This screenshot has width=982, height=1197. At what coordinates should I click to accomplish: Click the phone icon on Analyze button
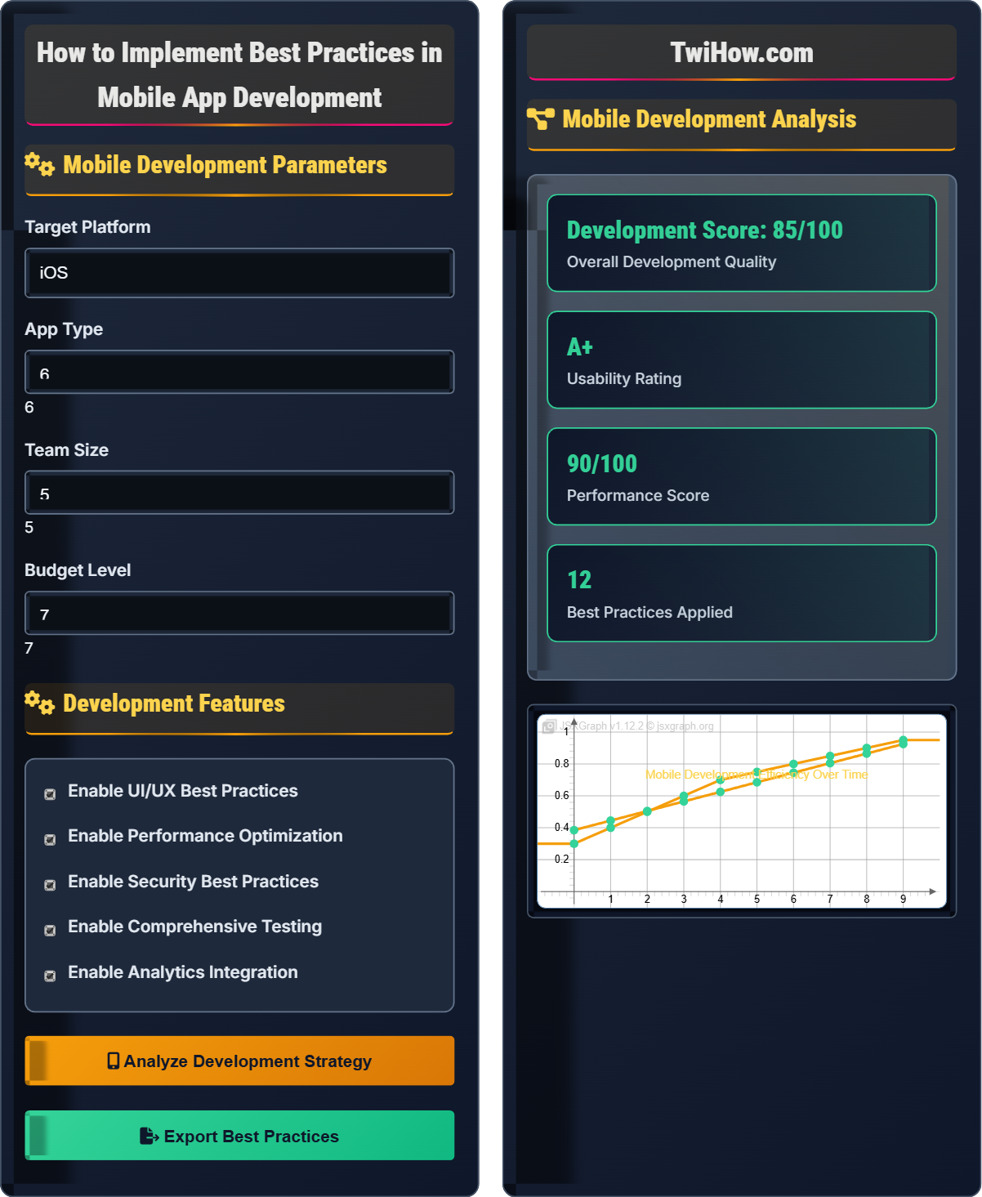click(x=114, y=1061)
